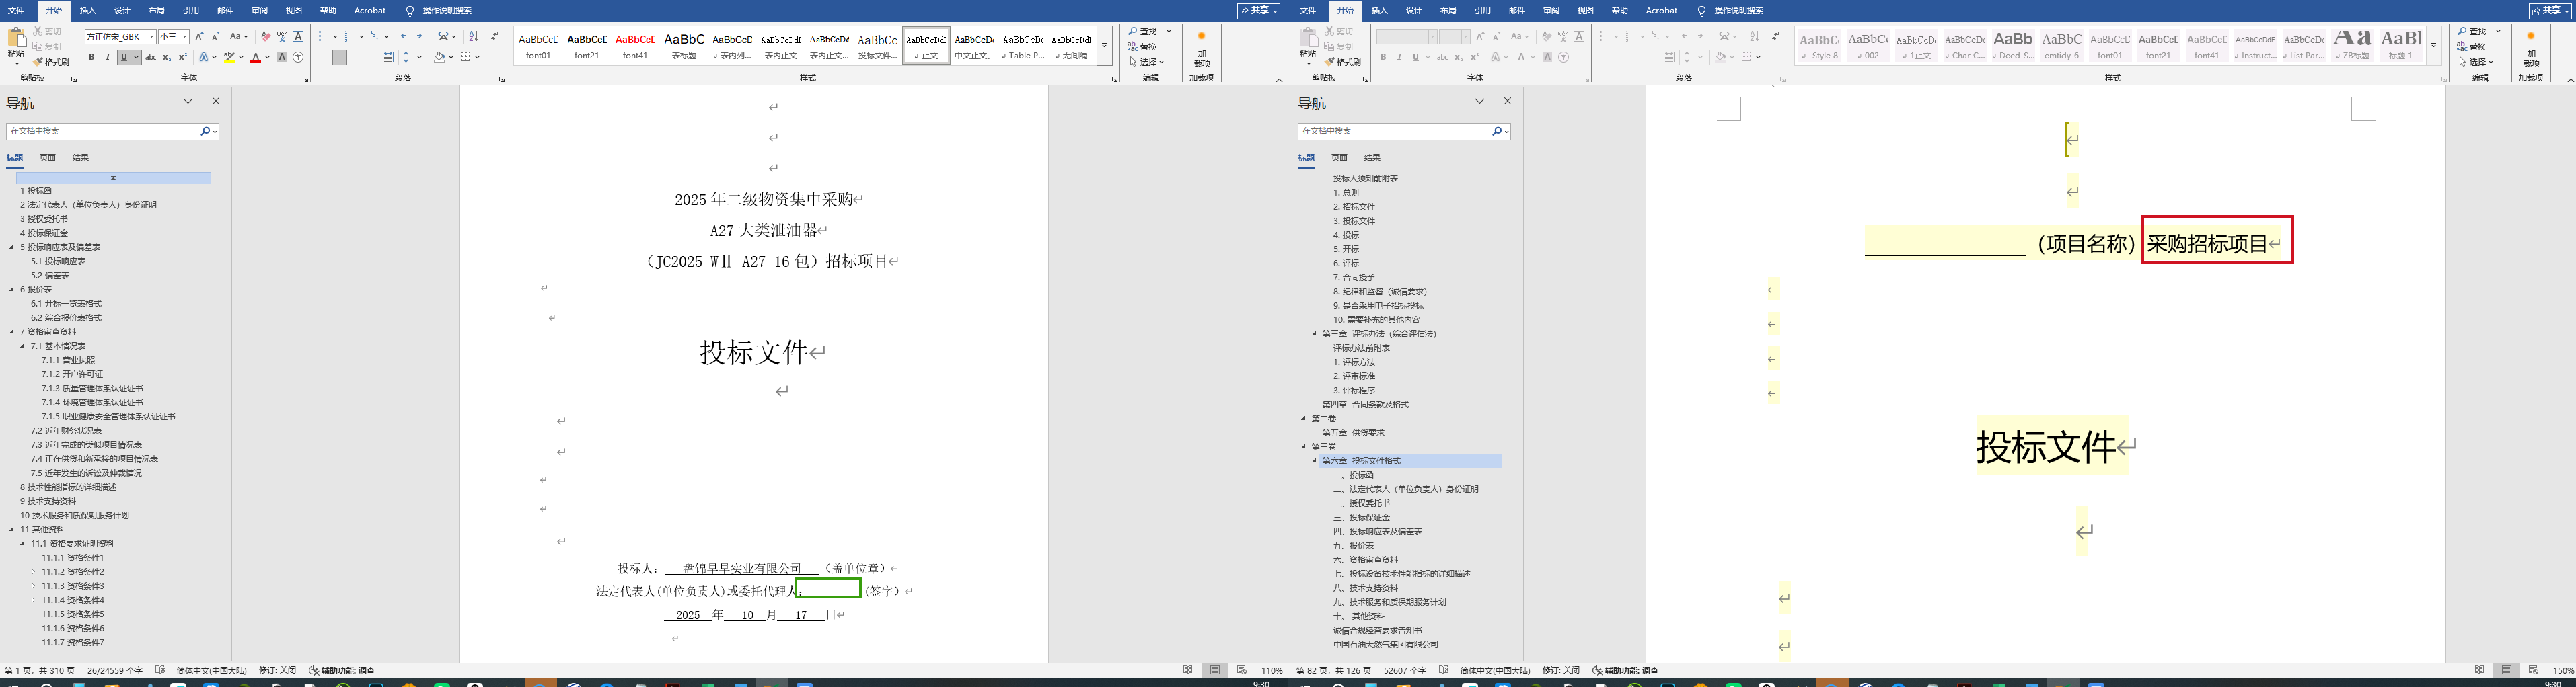Viewport: 2576px width, 687px height.
Task: Open text effects (blue outlined A) in left window
Action: click(204, 58)
